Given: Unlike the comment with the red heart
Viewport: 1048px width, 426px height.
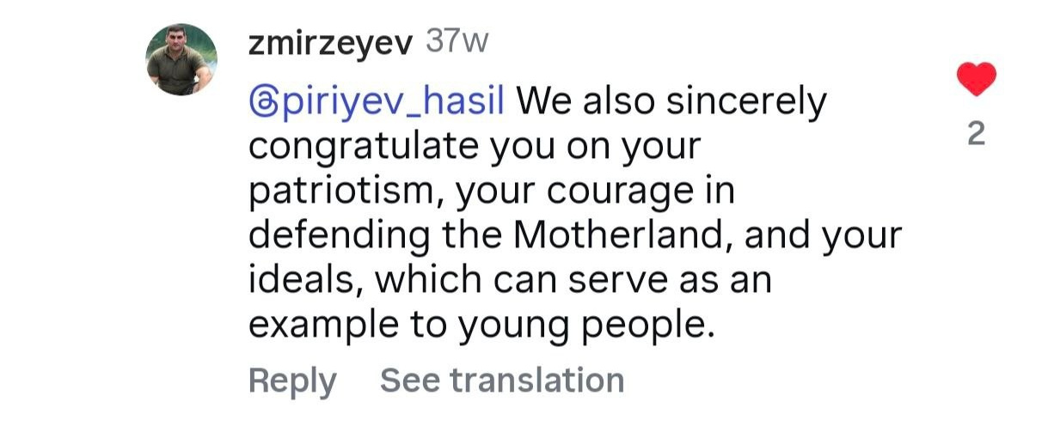Looking at the screenshot, I should (976, 80).
